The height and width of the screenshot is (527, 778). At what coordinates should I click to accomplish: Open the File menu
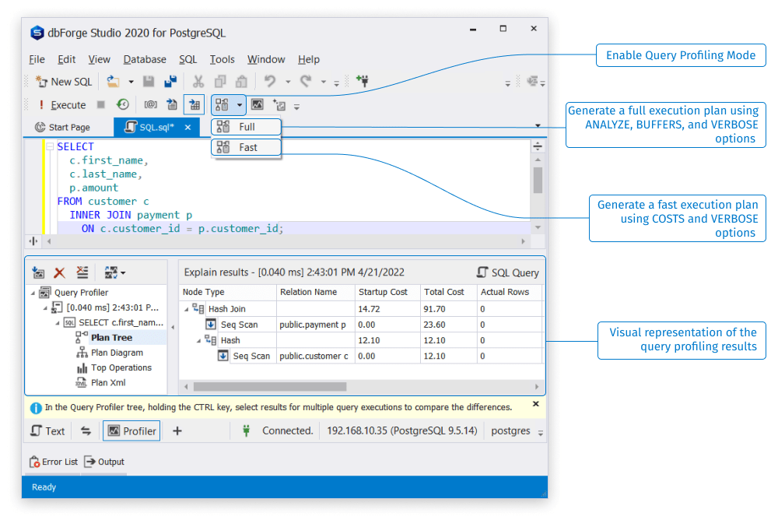click(x=37, y=59)
